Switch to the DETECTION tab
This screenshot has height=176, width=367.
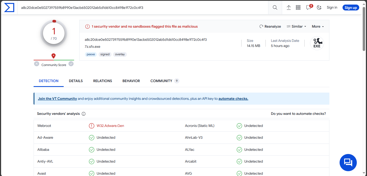(x=49, y=81)
